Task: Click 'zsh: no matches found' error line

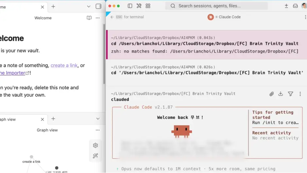Action: tap(205, 51)
